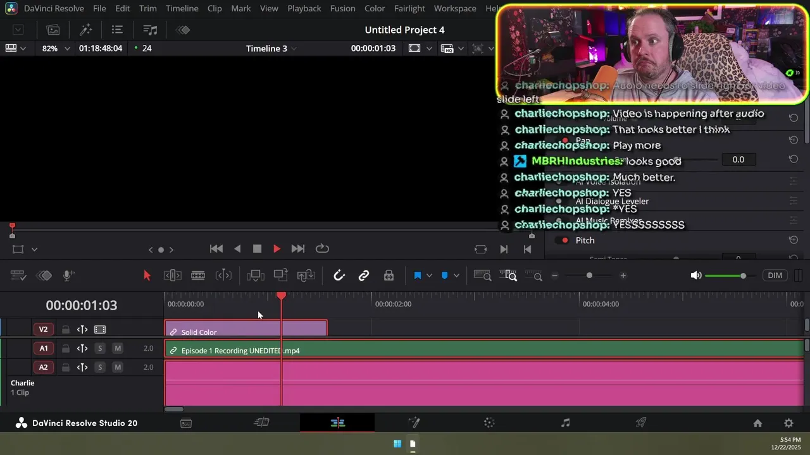Screen dimensions: 810x455
Task: Click the speaker mute icon
Action: 696,276
